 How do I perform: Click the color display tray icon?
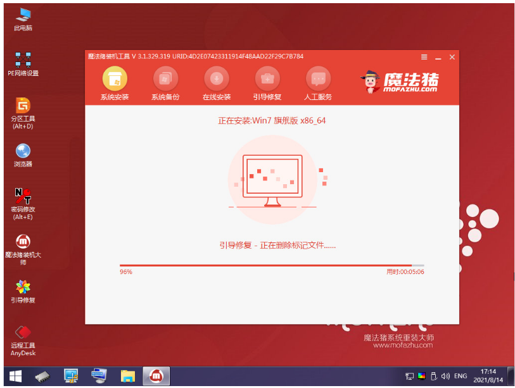[x=422, y=376]
